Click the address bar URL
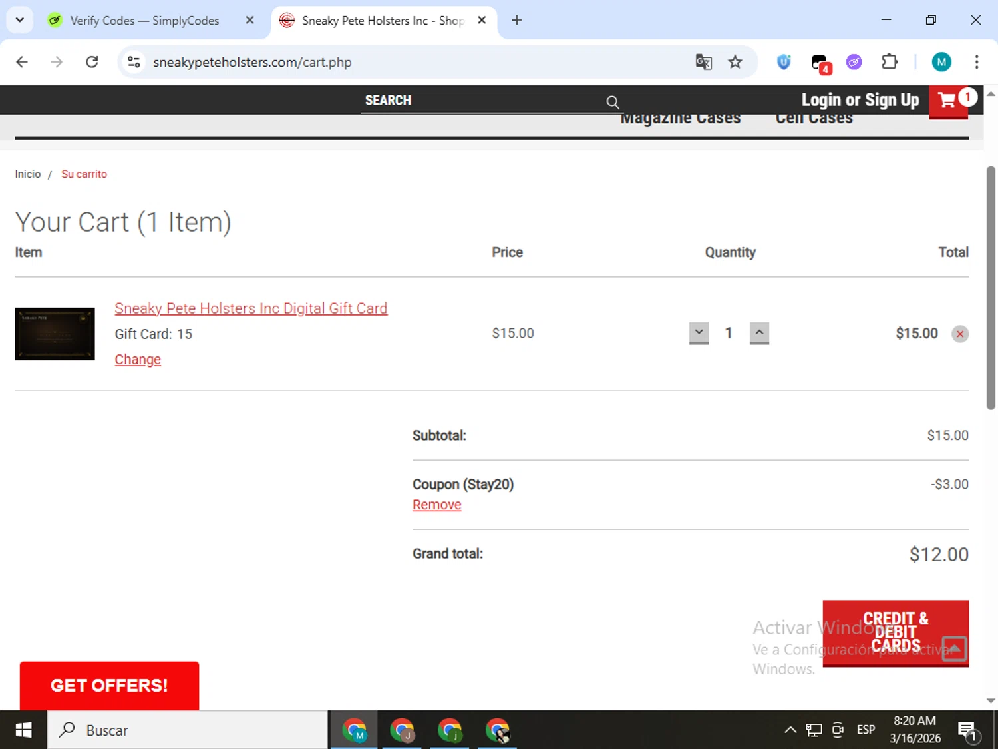Viewport: 998px width, 749px height. (x=252, y=62)
